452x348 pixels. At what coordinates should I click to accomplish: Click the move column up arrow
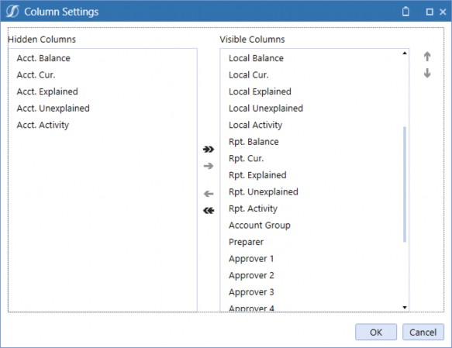point(427,57)
